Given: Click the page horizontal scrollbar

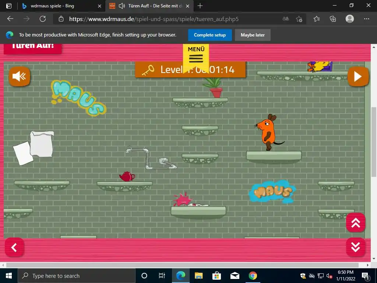Looking at the screenshot, I should coord(182,265).
